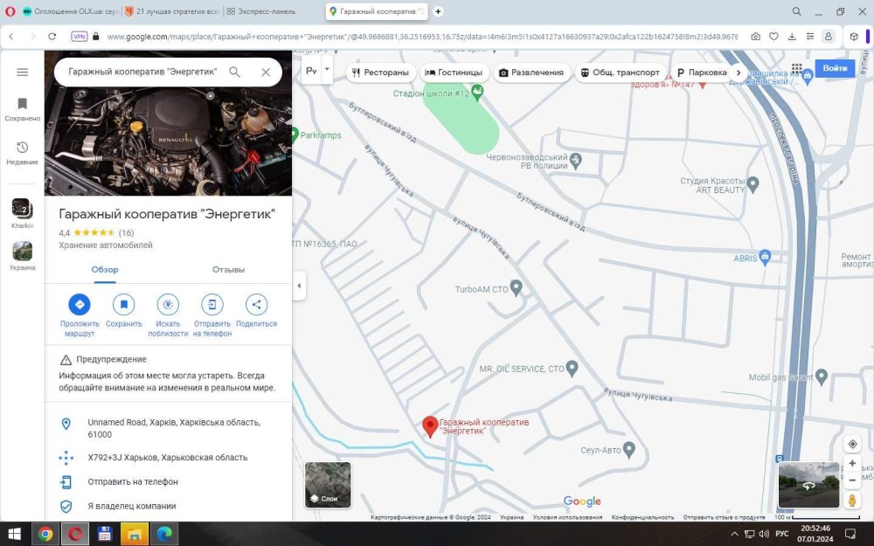The image size is (874, 546).
Task: Zoom in the map with plus button
Action: [852, 463]
